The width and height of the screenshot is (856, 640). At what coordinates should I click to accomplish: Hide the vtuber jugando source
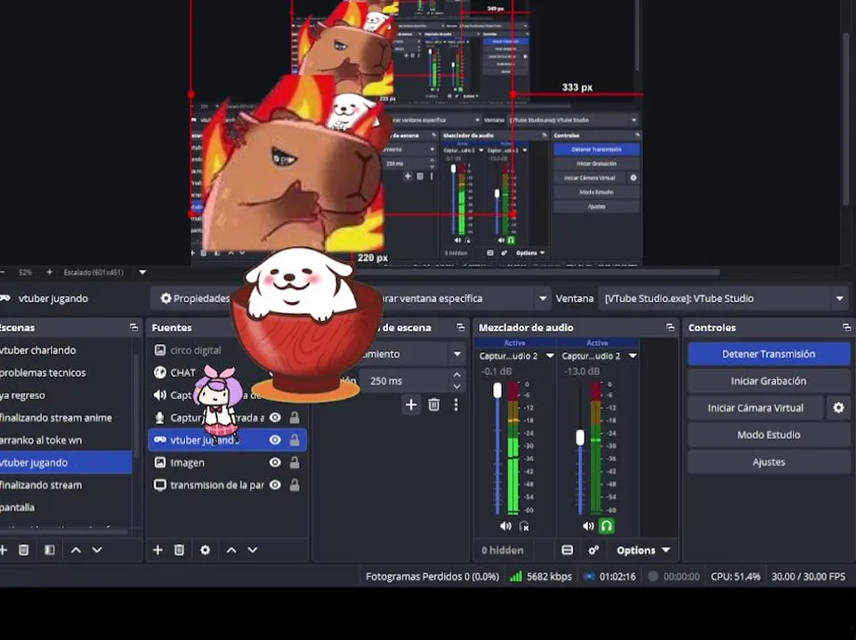tap(275, 440)
